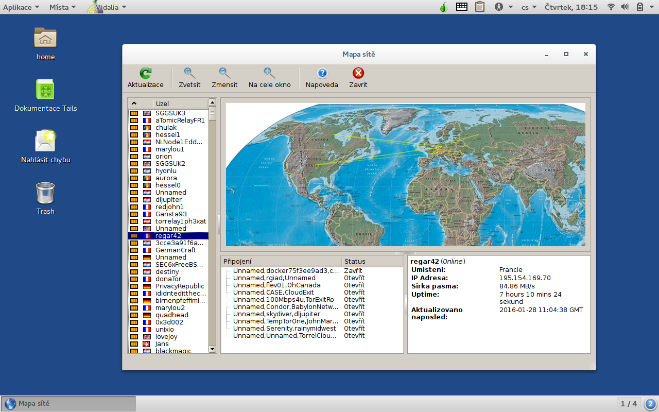Open Napoveda help icon

[x=322, y=73]
